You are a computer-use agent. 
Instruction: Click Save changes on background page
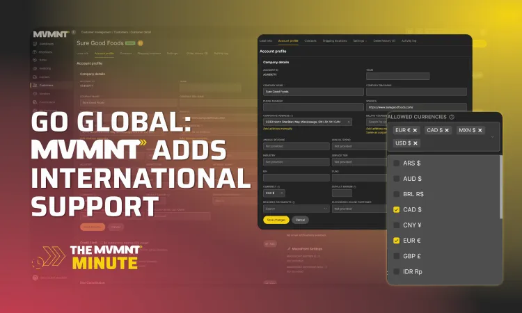93,227
